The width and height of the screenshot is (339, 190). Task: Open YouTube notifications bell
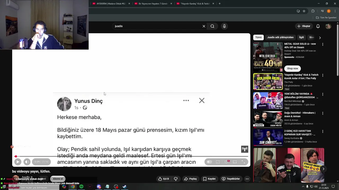(x=318, y=26)
